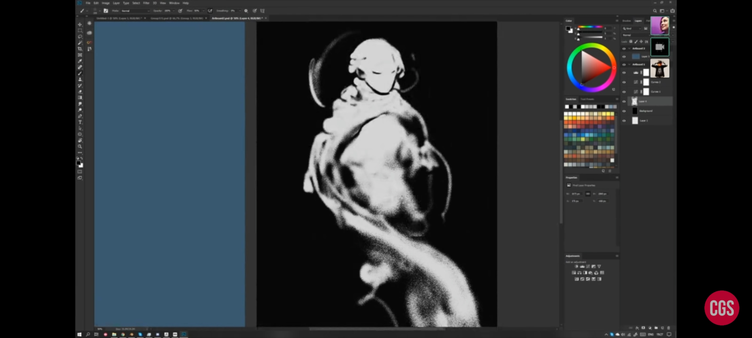Click the Windows Start button

[x=79, y=334]
